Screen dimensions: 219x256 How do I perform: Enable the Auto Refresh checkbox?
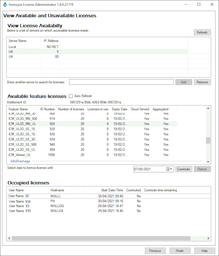(71, 96)
